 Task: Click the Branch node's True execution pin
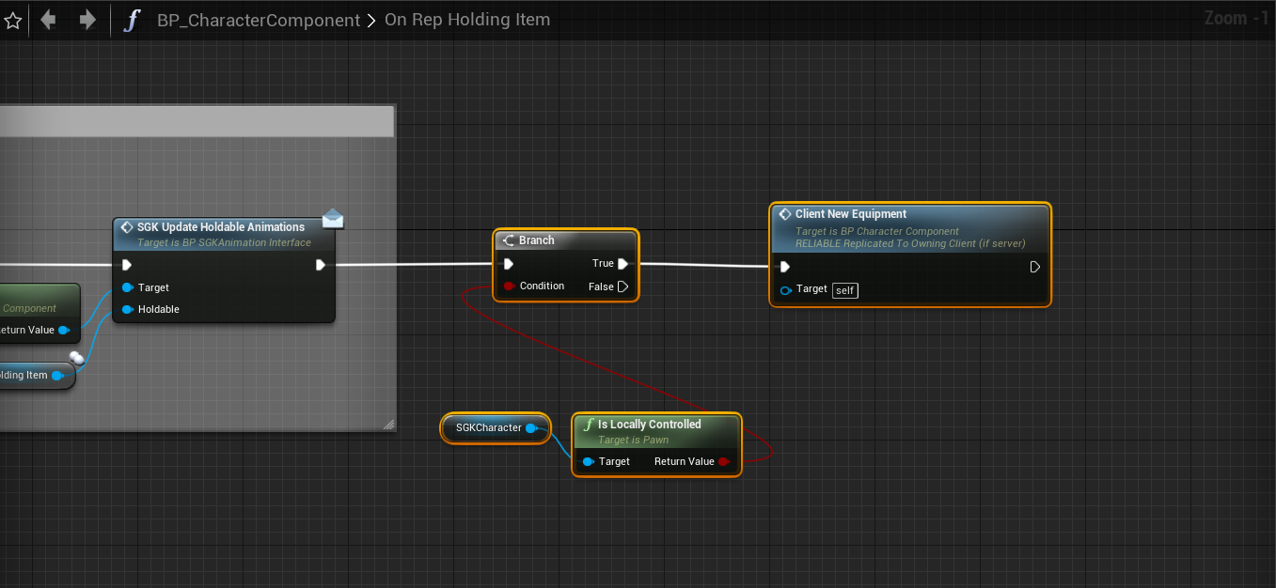[622, 264]
